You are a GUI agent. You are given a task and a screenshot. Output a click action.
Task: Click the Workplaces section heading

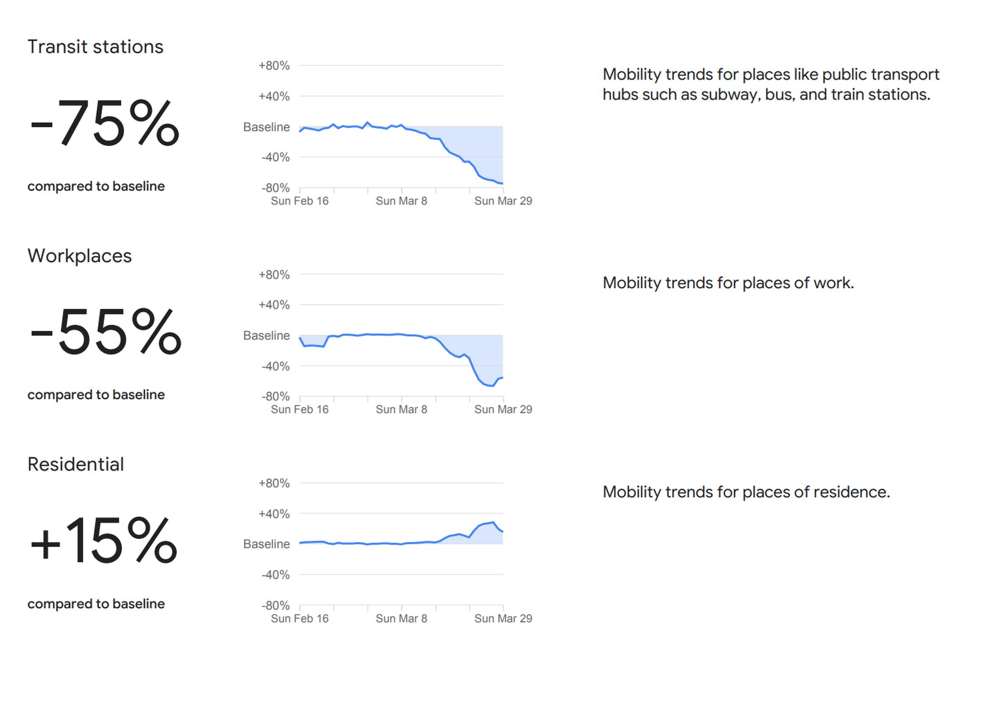coord(79,256)
